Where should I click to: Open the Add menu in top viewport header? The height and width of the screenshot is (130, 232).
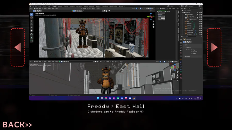point(53,8)
